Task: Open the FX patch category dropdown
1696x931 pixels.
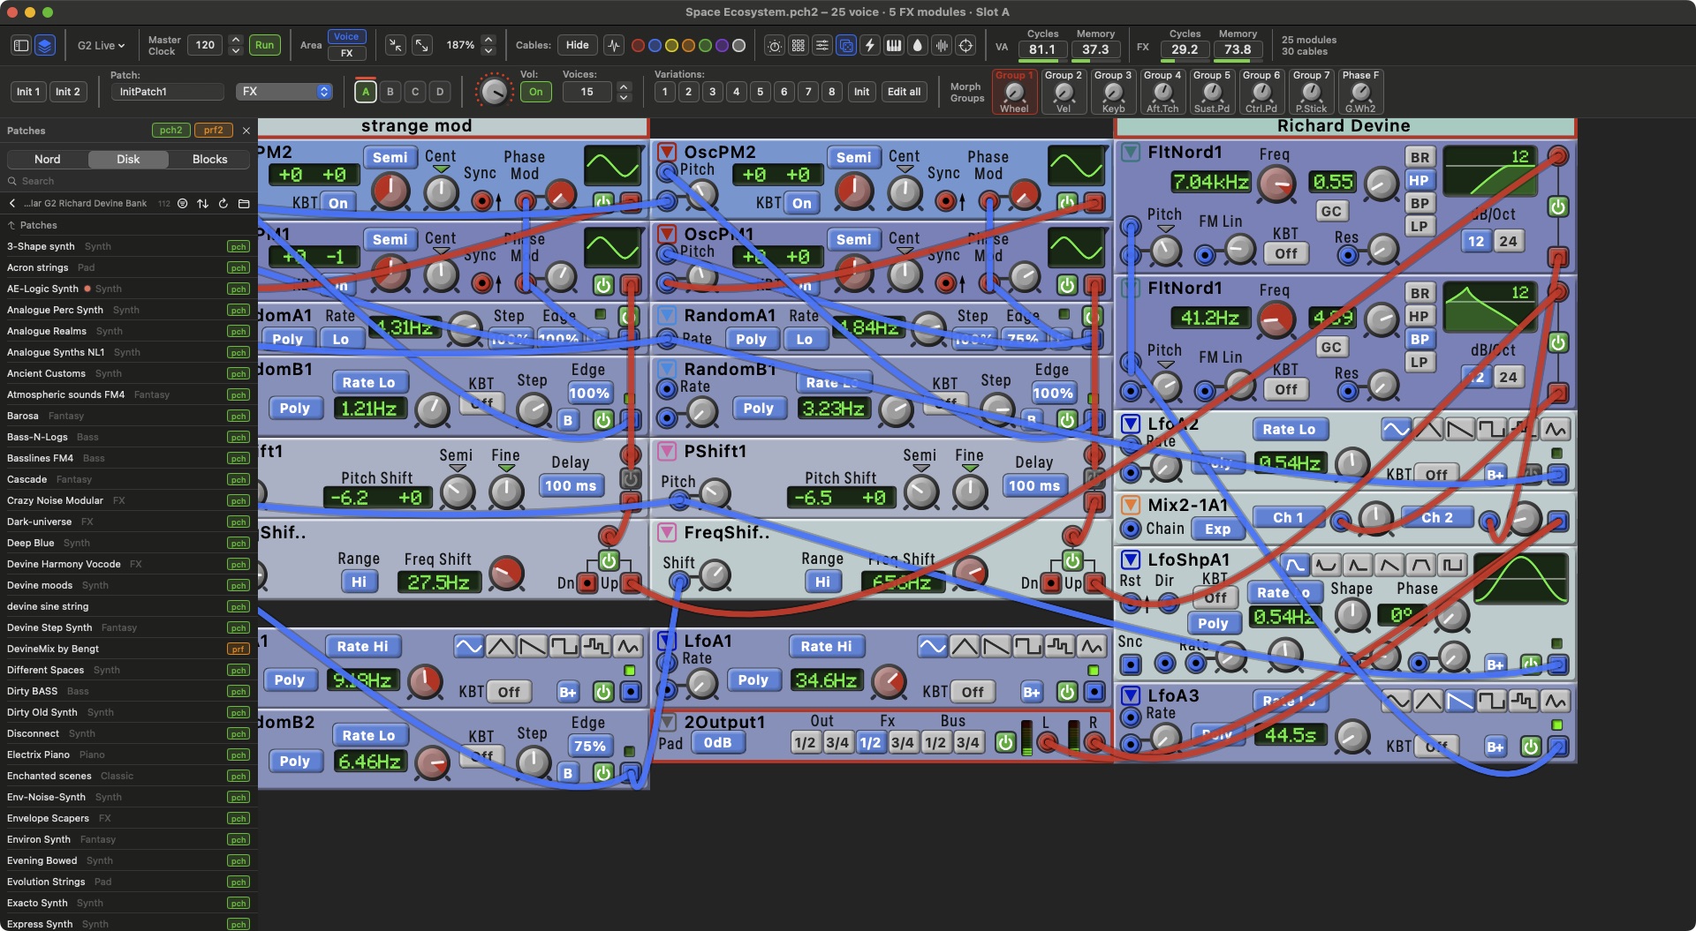Action: [x=284, y=92]
